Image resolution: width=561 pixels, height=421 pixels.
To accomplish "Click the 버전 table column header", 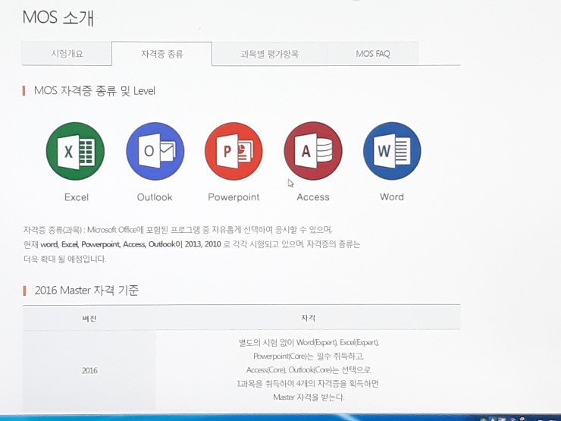I will coord(89,319).
